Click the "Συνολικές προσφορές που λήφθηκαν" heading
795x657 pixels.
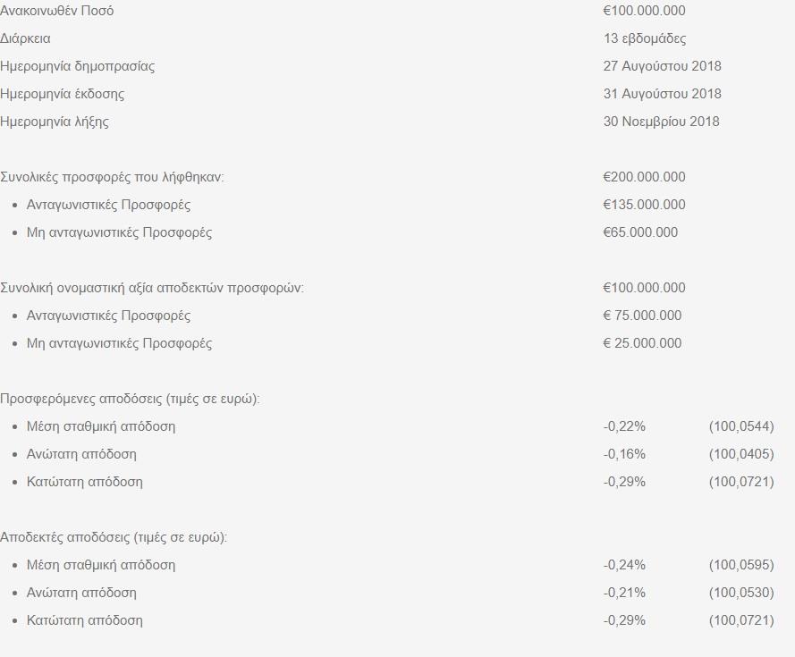click(112, 177)
